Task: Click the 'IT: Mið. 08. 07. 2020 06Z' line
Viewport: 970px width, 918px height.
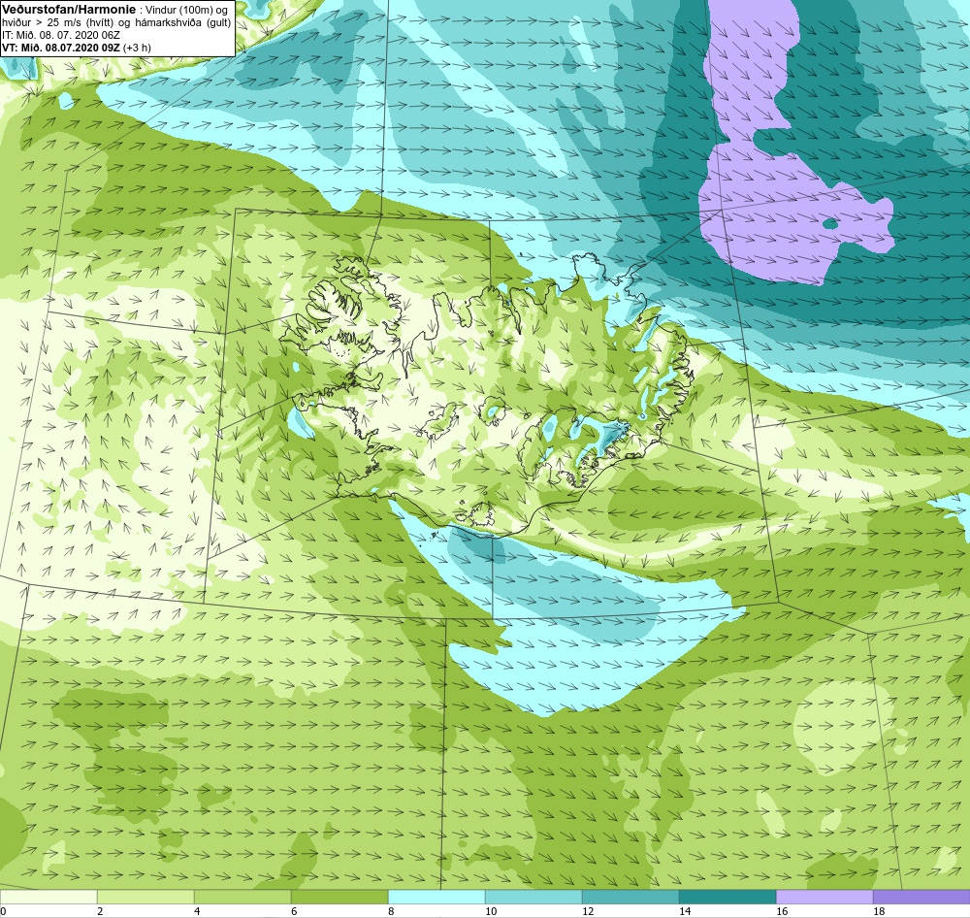Action: [60, 35]
